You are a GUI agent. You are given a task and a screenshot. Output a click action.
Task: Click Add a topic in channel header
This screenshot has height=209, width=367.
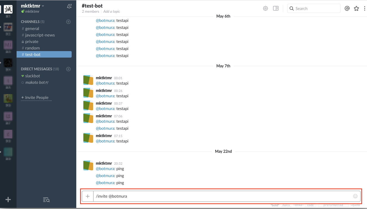coord(112,12)
